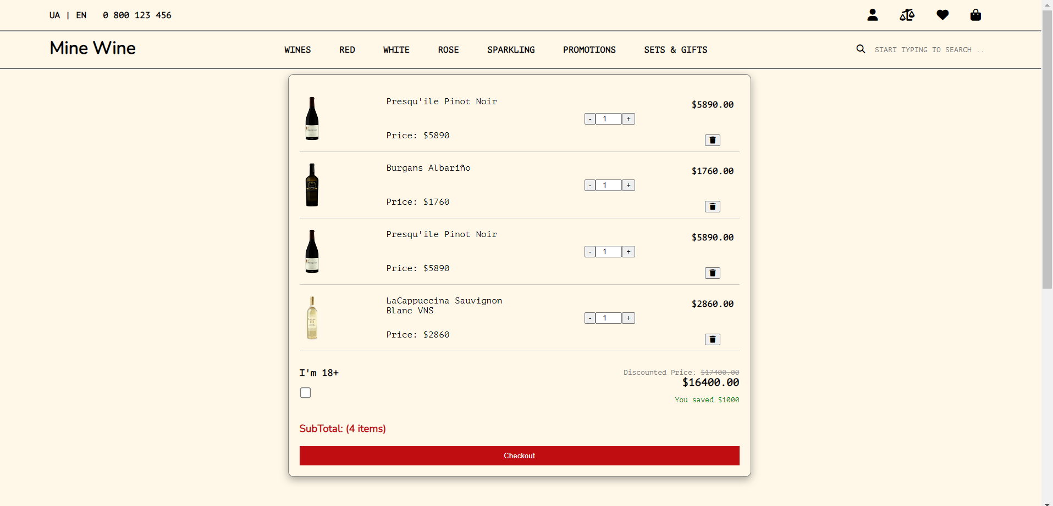The width and height of the screenshot is (1053, 506).
Task: Increase quantity of Presqu'ile Pinot Noir
Action: (628, 119)
